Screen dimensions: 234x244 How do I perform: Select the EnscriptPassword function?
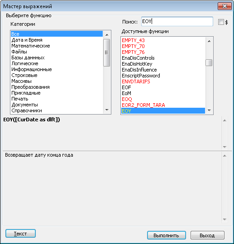(x=163, y=76)
